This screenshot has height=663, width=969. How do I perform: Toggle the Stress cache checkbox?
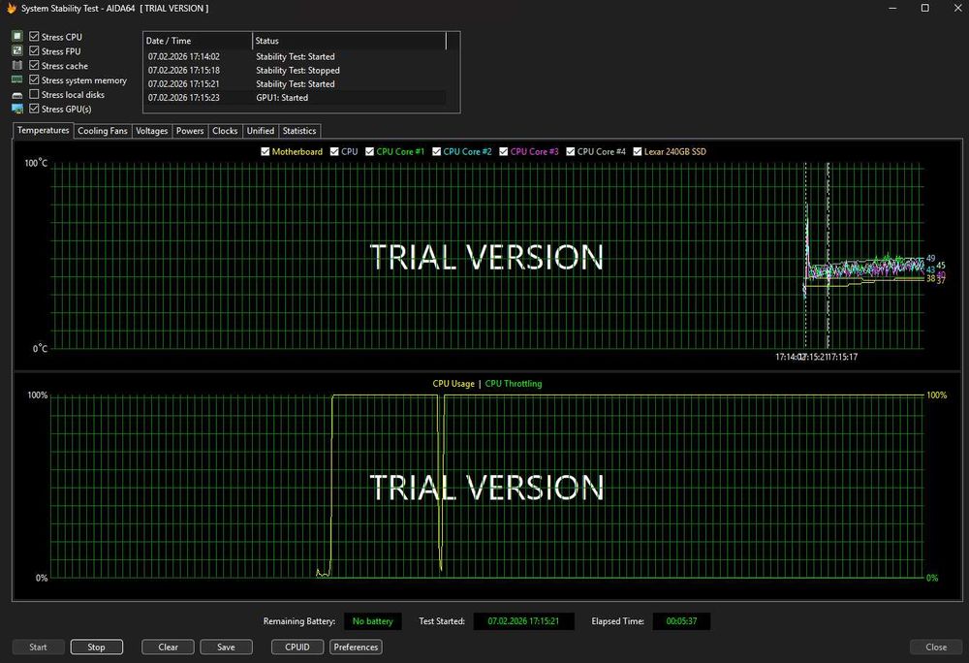pyautogui.click(x=34, y=66)
